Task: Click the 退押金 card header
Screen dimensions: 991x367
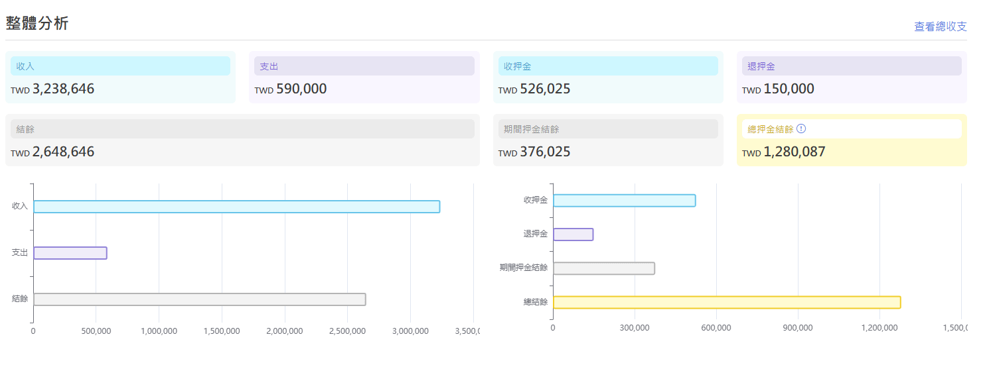Action: pyautogui.click(x=851, y=66)
